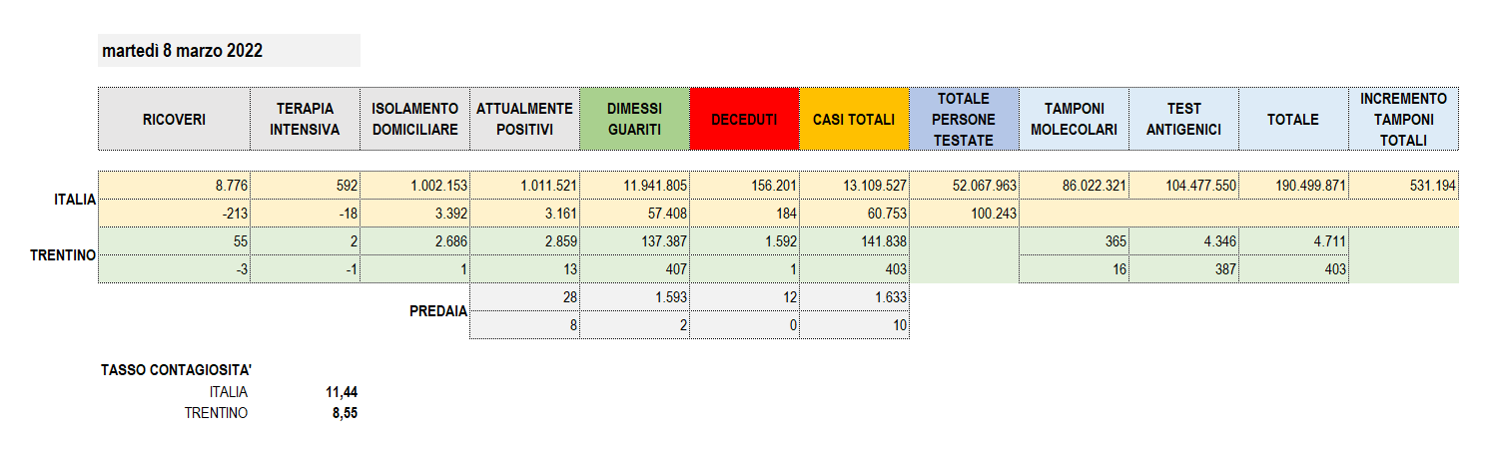Select the date cell martedì 8 marzo 2022
The image size is (1493, 449).
(x=229, y=51)
